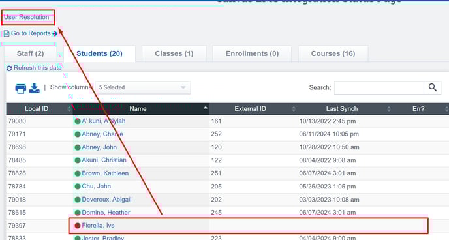Screen dimensions: 449x240
Task: Select Last Synch 05/25/2023 1:05 pm
Action: (x=328, y=187)
